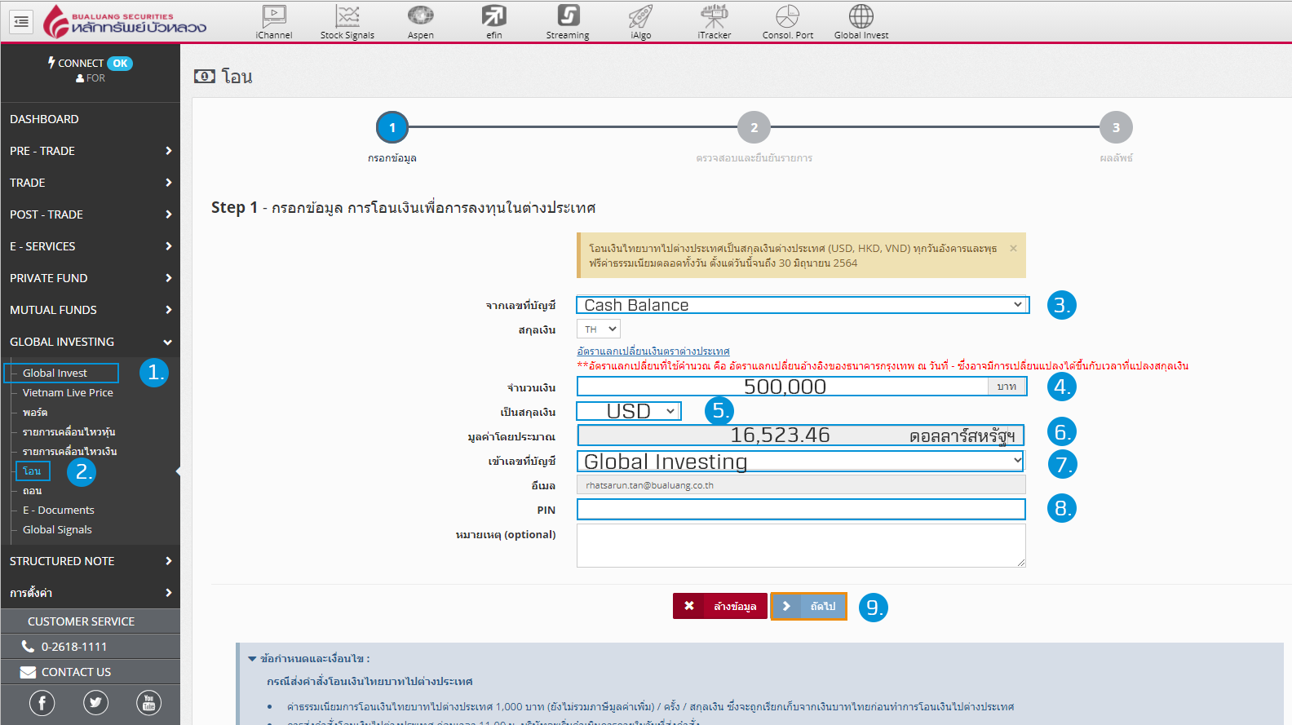Open the USD target currency dropdown
This screenshot has height=725, width=1292.
[629, 411]
